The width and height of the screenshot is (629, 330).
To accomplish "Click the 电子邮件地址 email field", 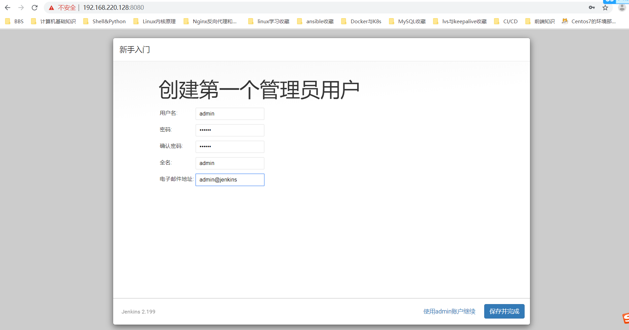I will point(230,179).
